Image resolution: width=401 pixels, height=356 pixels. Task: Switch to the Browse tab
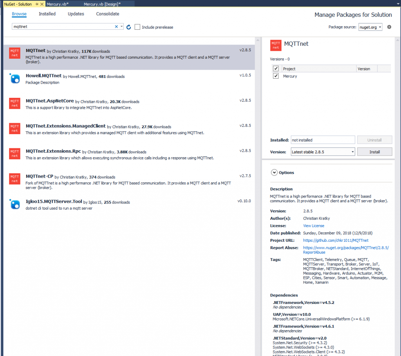pos(19,14)
